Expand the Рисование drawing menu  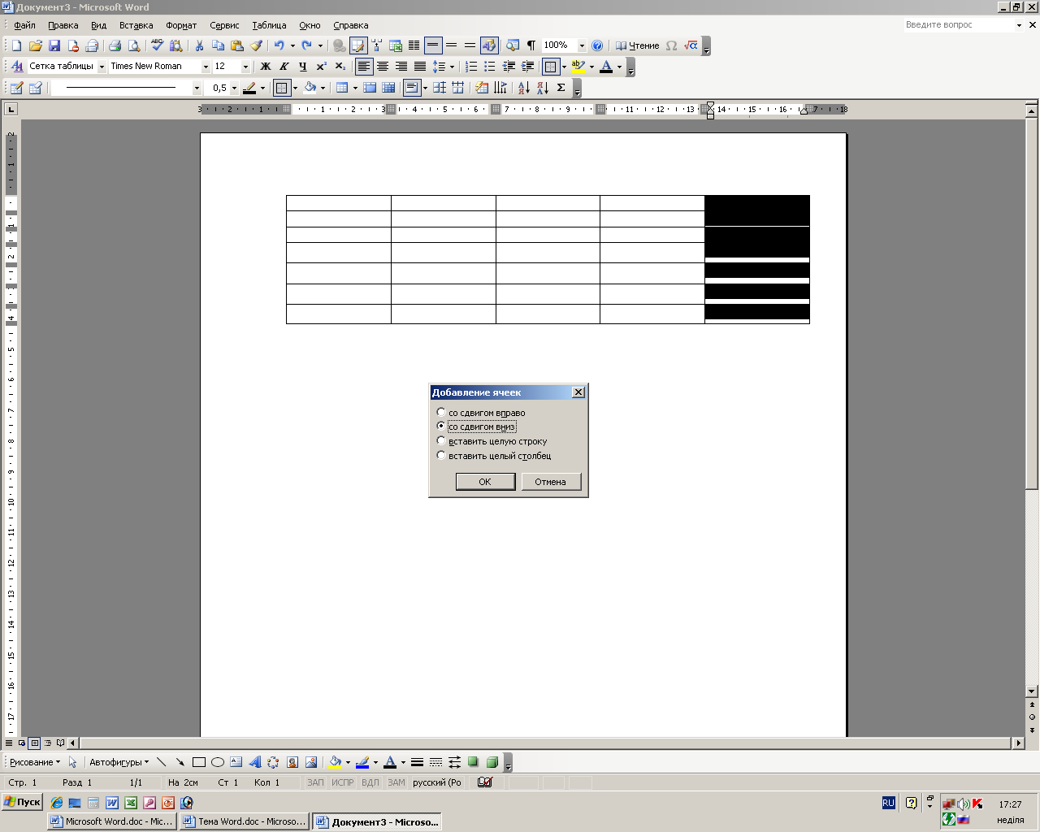click(35, 762)
